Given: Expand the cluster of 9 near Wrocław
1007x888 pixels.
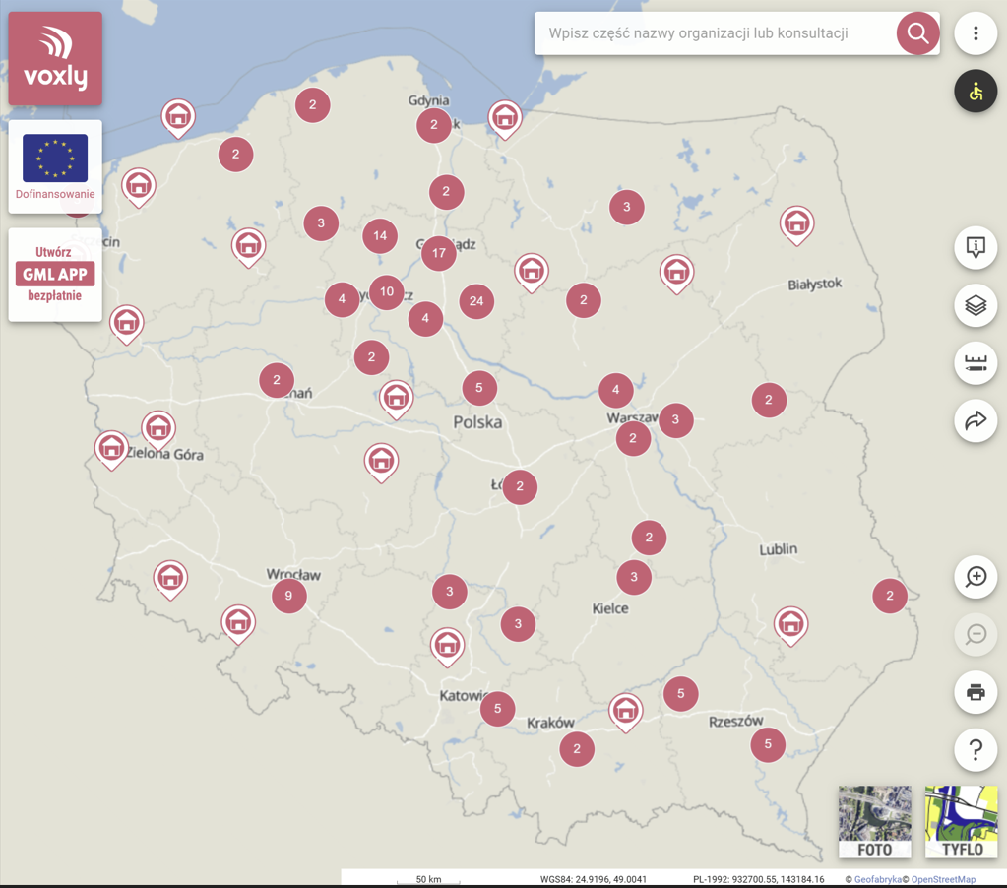Looking at the screenshot, I should [x=288, y=596].
